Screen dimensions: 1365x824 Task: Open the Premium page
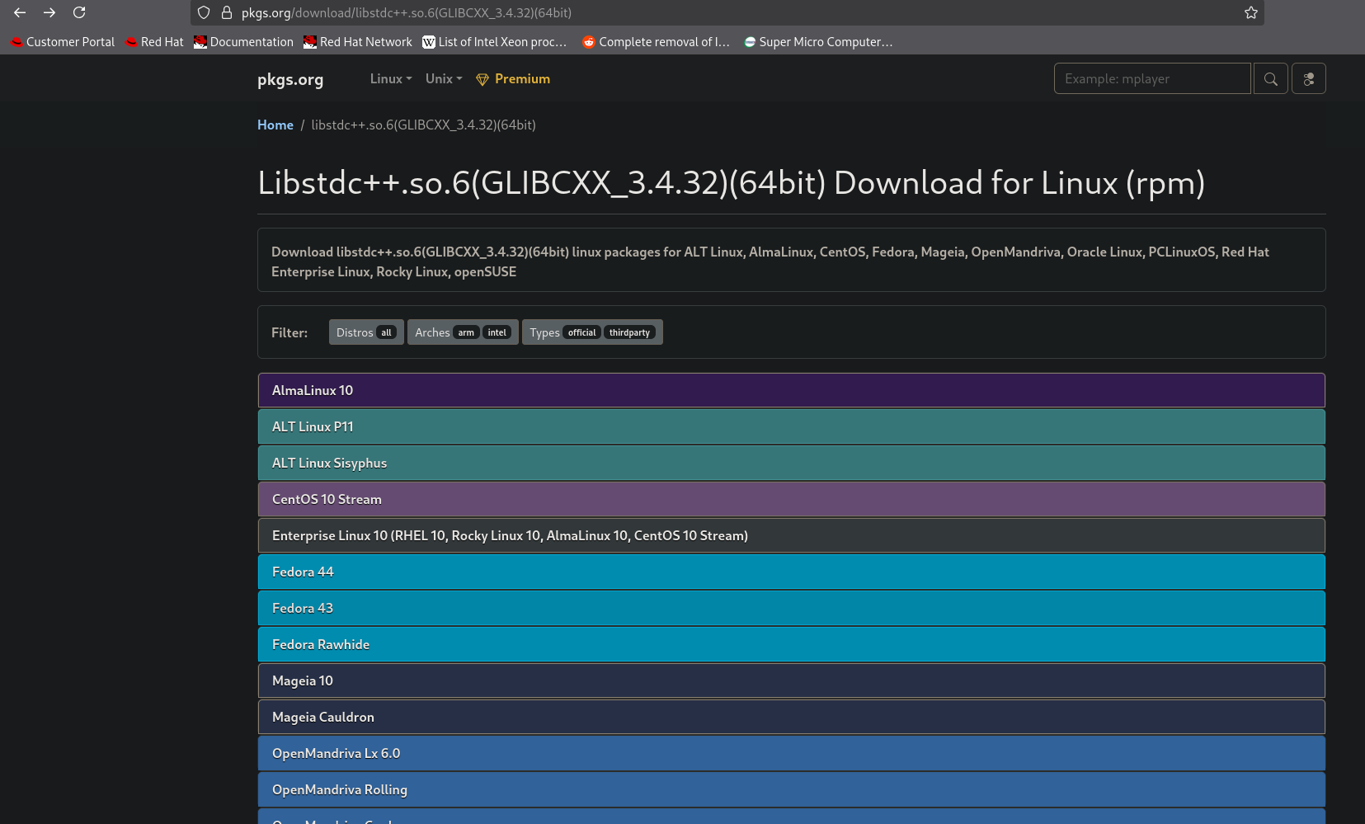[x=513, y=79]
